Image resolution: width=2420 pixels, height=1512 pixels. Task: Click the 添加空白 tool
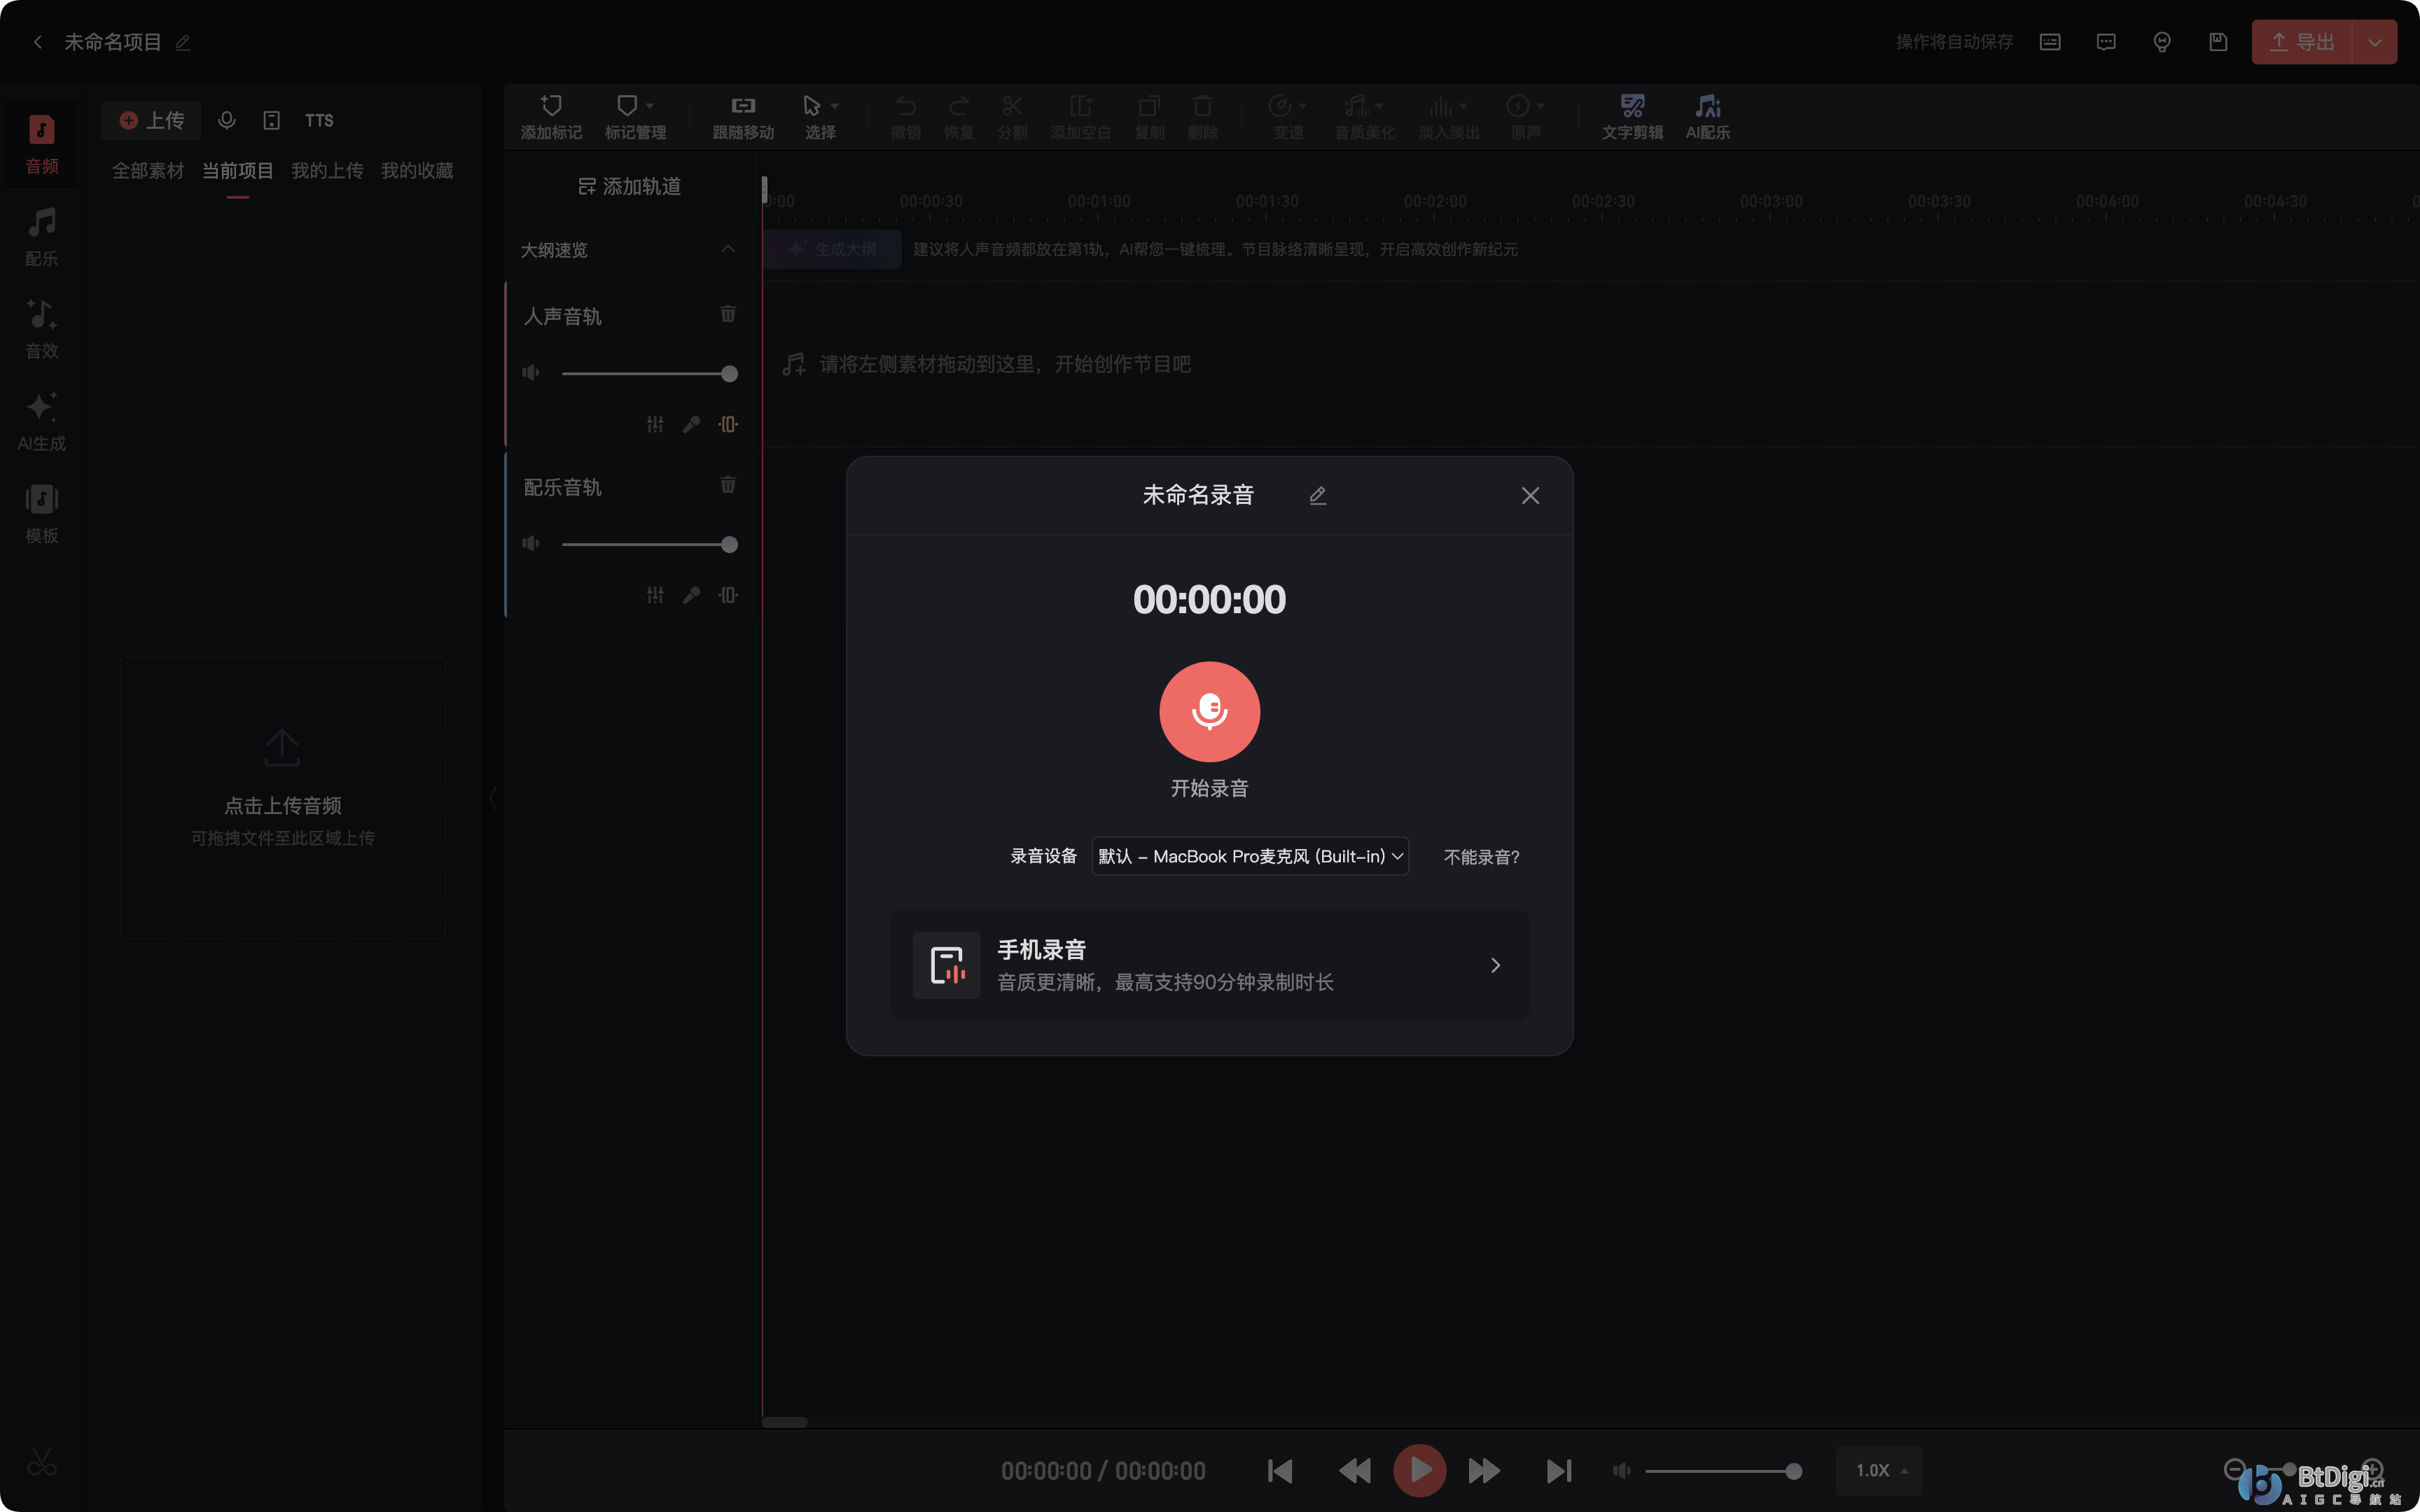pos(1080,117)
